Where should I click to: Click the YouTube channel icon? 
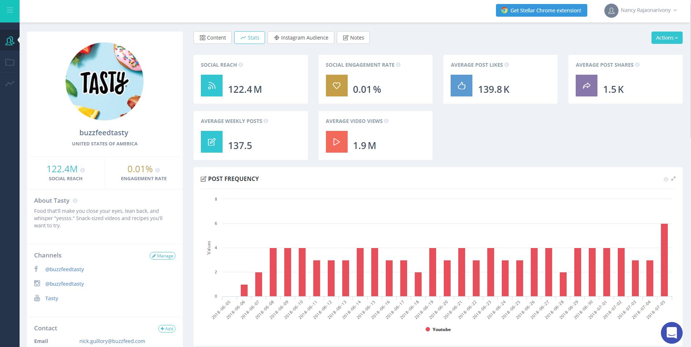pyautogui.click(x=37, y=298)
